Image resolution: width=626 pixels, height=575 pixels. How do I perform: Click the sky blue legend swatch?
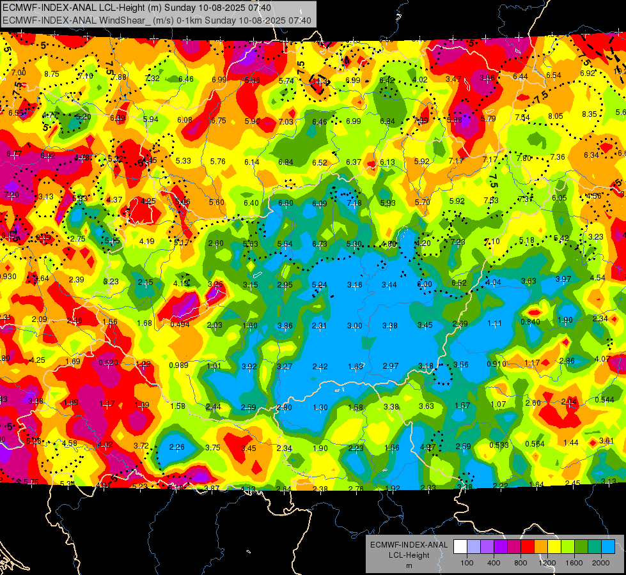click(607, 547)
